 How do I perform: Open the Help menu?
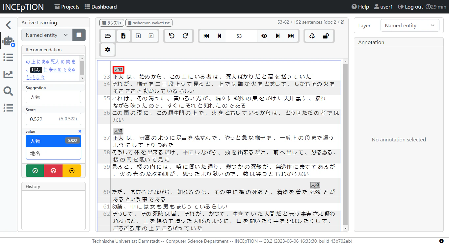pyautogui.click(x=360, y=7)
